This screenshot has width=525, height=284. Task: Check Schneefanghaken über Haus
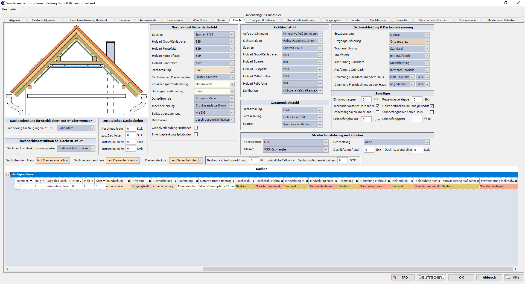click(377, 112)
